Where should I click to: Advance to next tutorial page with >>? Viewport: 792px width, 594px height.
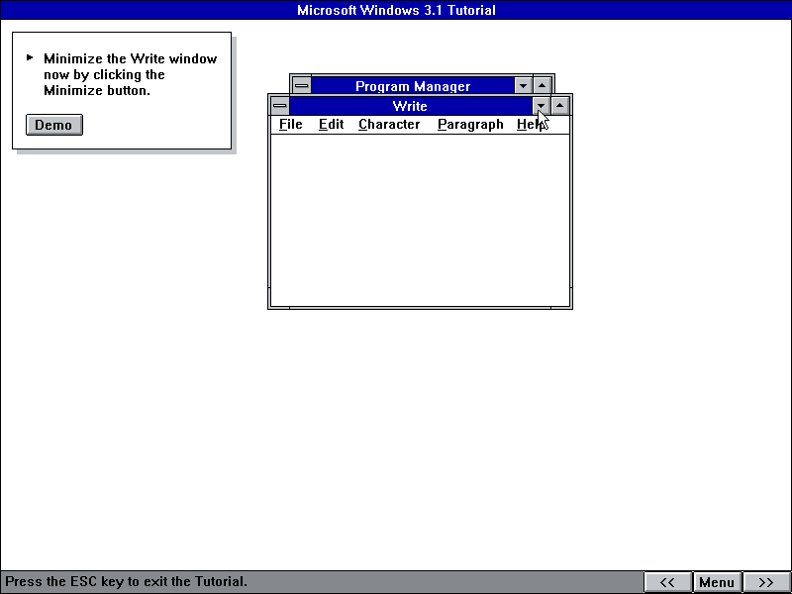click(x=765, y=582)
